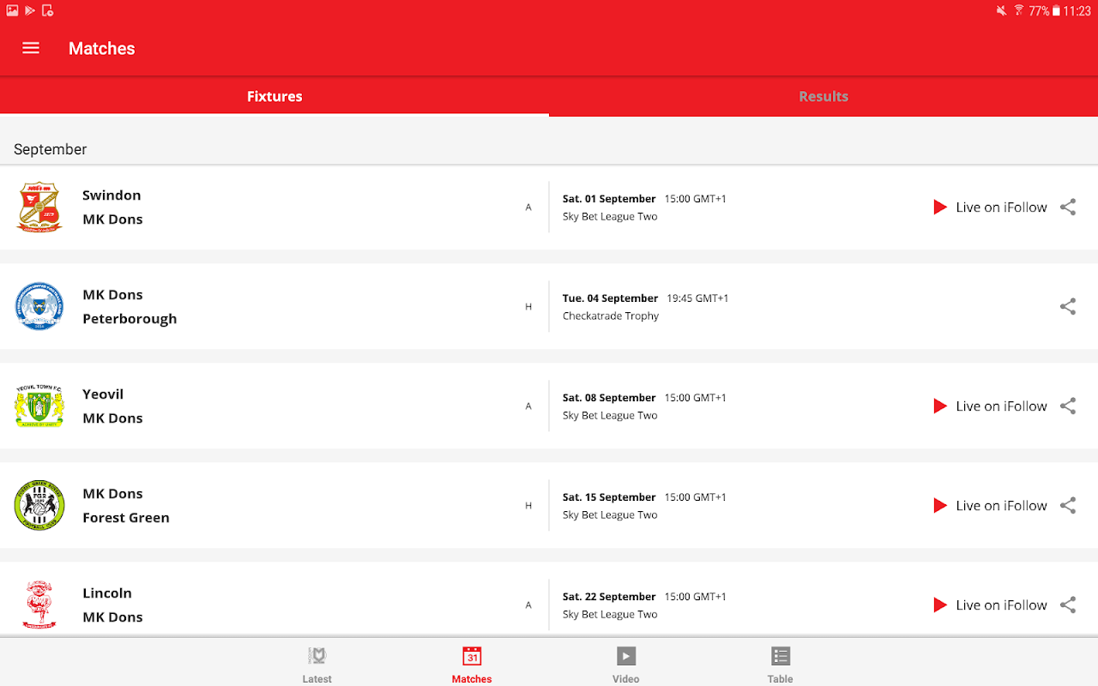The width and height of the screenshot is (1098, 686).
Task: Click the Lincoln club crest
Action: coord(39,605)
